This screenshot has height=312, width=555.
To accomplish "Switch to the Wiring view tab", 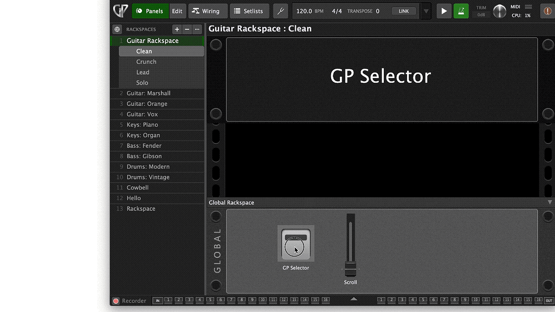I will [208, 10].
